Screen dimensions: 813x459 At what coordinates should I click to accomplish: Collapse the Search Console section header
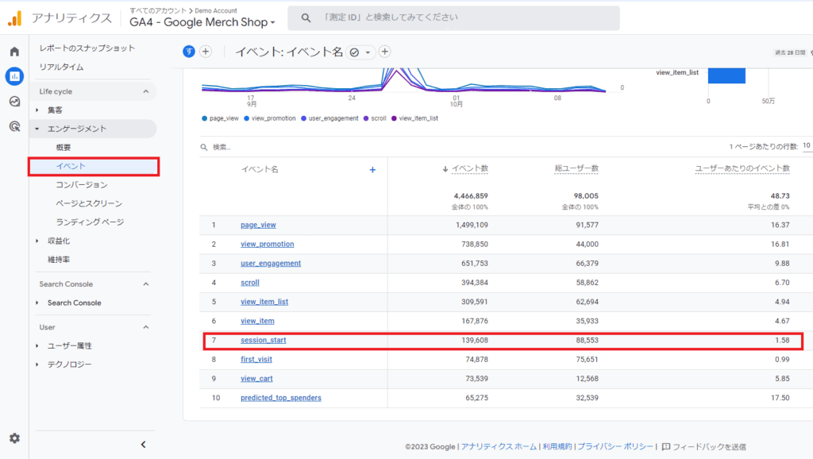point(146,284)
